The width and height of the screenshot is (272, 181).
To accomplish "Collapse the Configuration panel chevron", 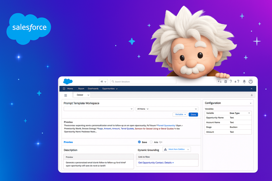I will (250, 103).
